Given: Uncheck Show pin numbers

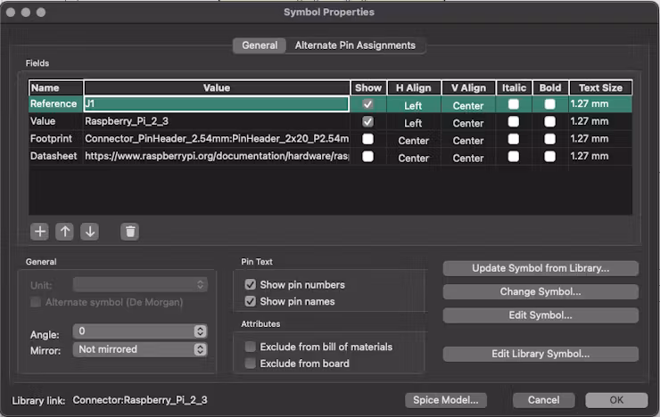Looking at the screenshot, I should click(251, 284).
